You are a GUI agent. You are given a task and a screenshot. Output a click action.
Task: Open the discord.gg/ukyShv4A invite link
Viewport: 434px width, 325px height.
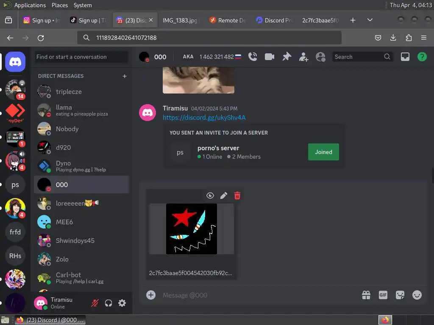click(204, 118)
